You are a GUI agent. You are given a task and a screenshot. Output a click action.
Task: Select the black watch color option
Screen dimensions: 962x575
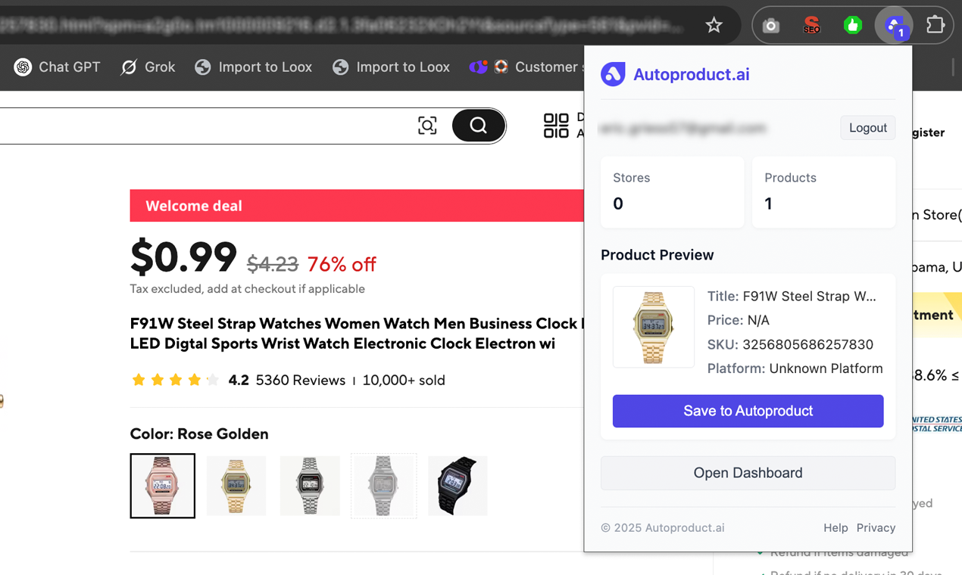click(x=458, y=486)
